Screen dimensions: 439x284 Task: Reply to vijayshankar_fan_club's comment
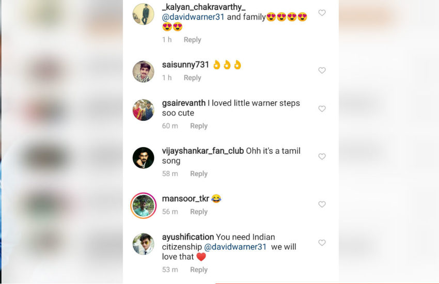[199, 174]
